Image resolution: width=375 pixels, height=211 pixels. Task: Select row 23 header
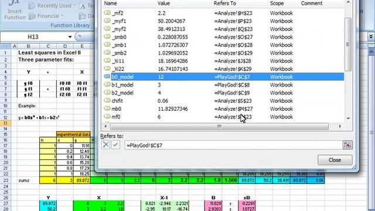pos(5,181)
